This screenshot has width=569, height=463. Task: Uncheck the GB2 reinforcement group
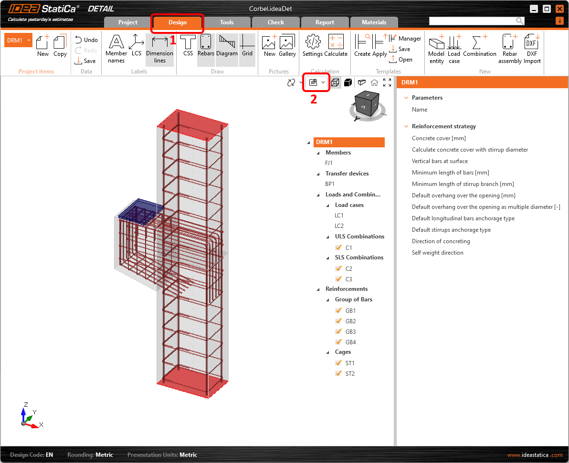pos(339,321)
